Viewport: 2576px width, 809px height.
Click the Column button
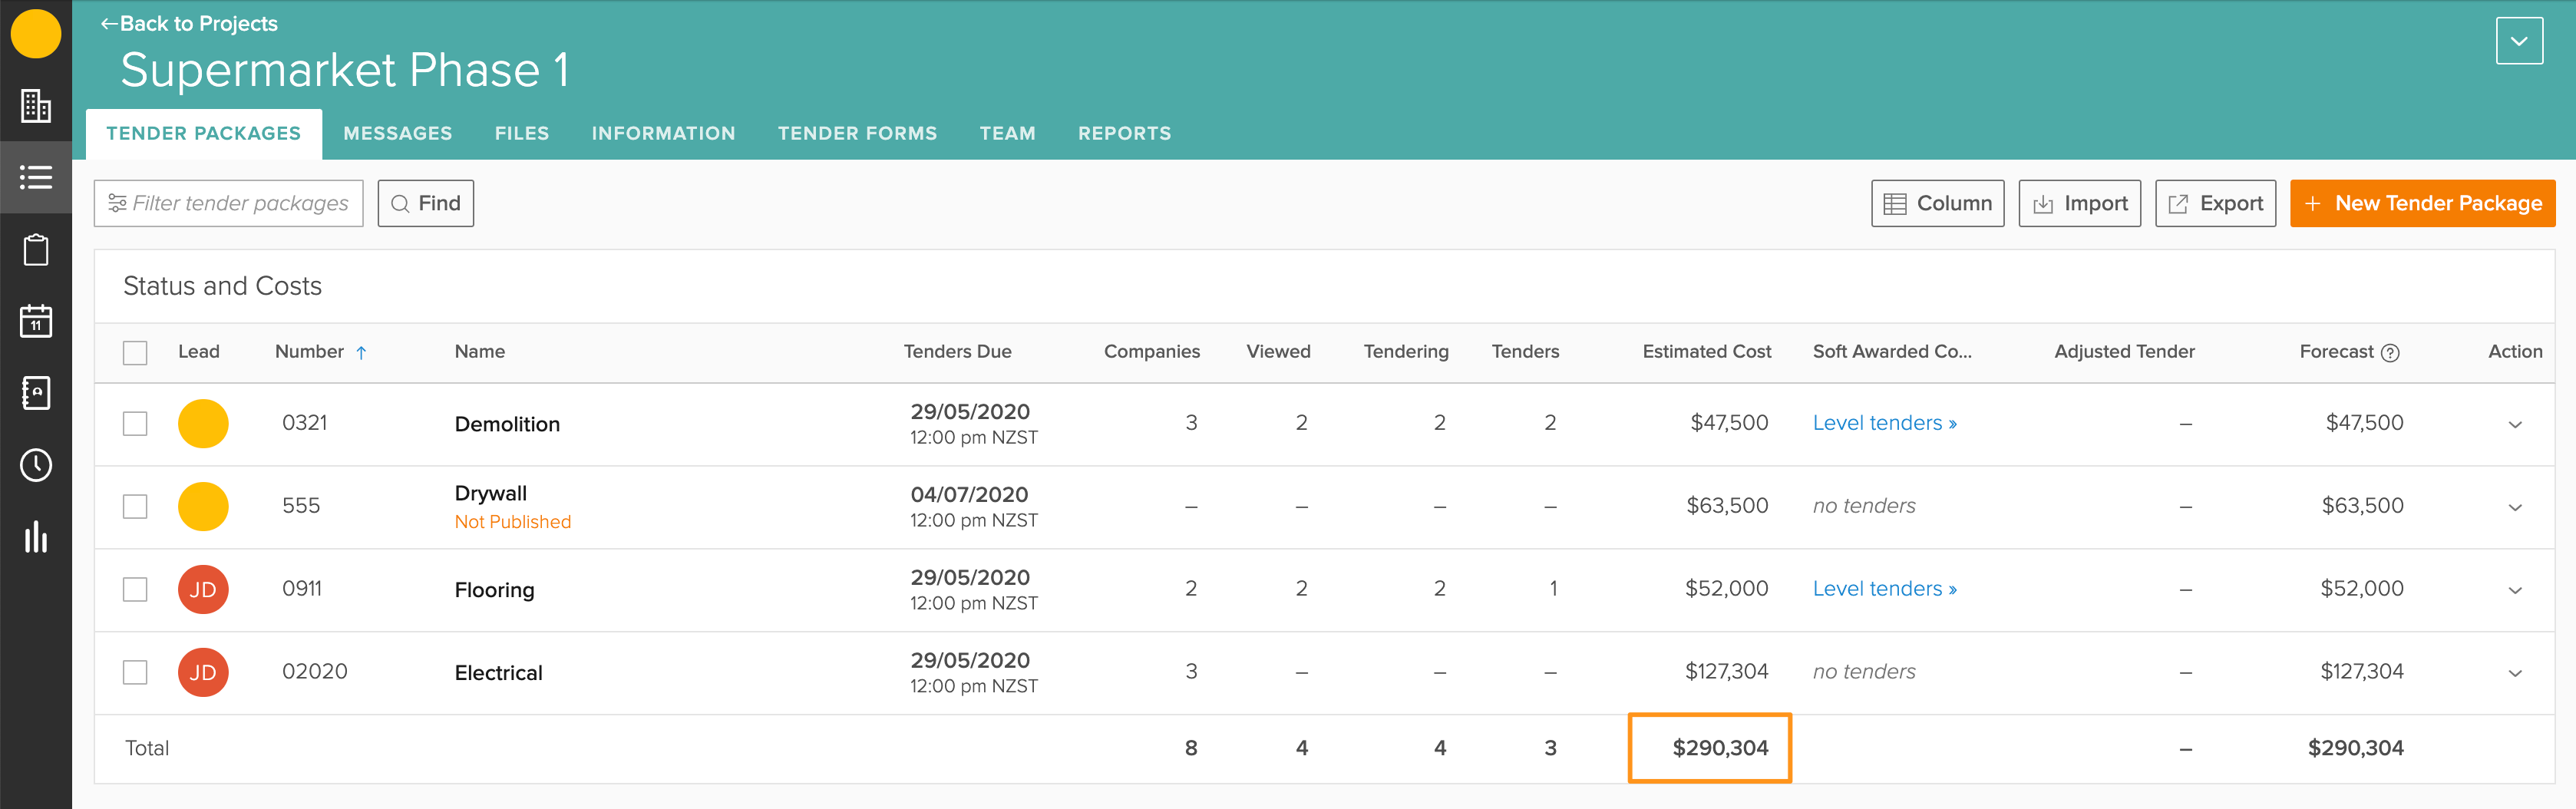1937,203
